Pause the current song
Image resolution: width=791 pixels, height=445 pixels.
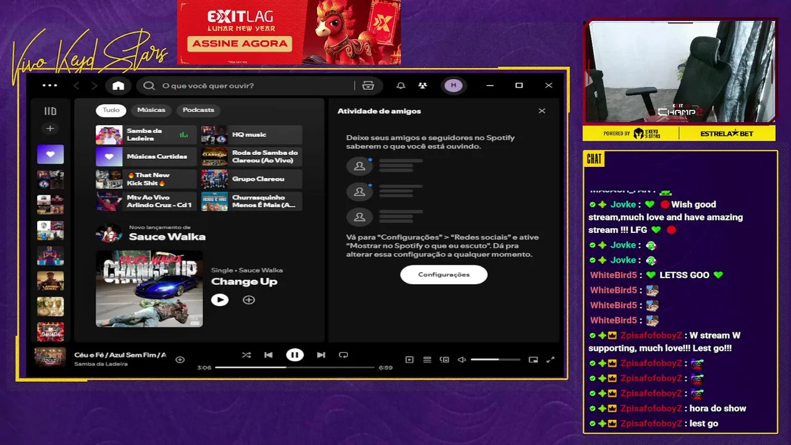click(x=295, y=355)
